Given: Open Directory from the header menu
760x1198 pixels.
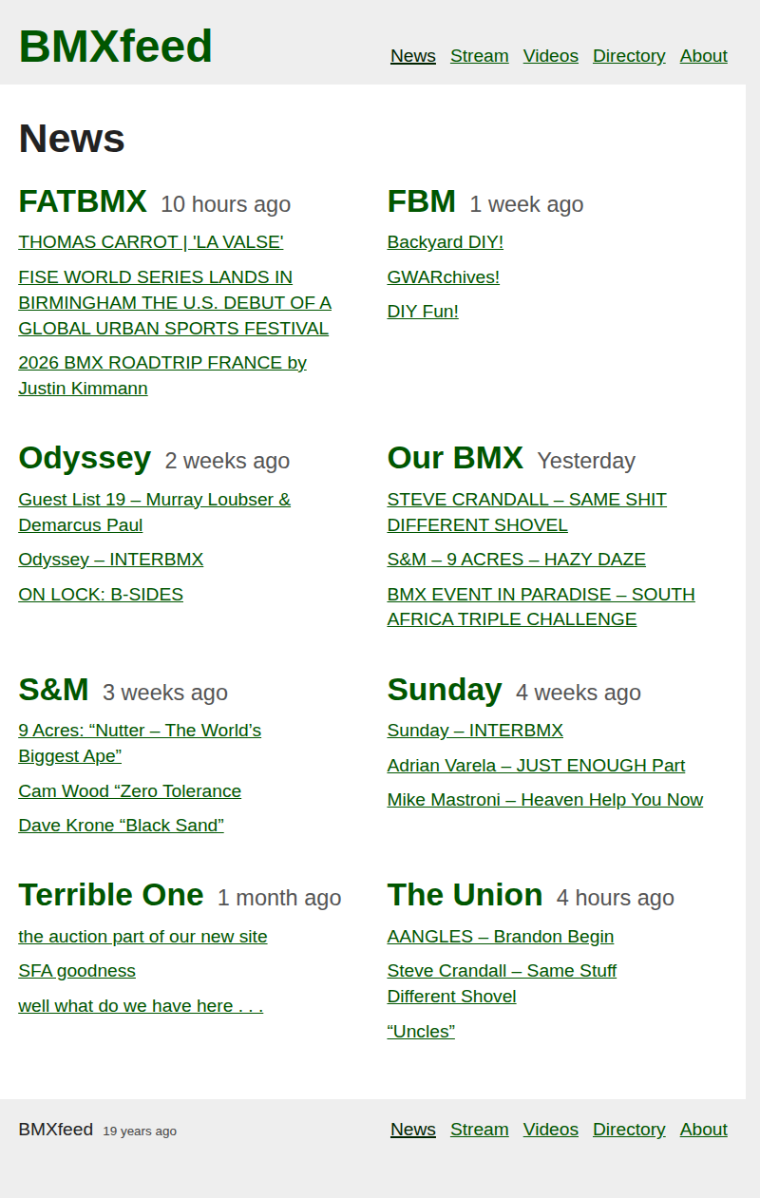Looking at the screenshot, I should pos(629,56).
